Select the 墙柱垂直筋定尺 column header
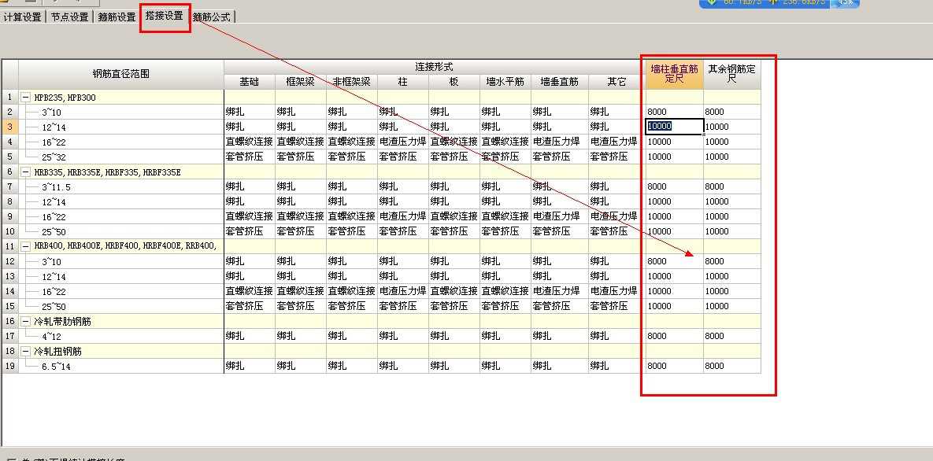Screen dimensions: 933x461 [674, 75]
